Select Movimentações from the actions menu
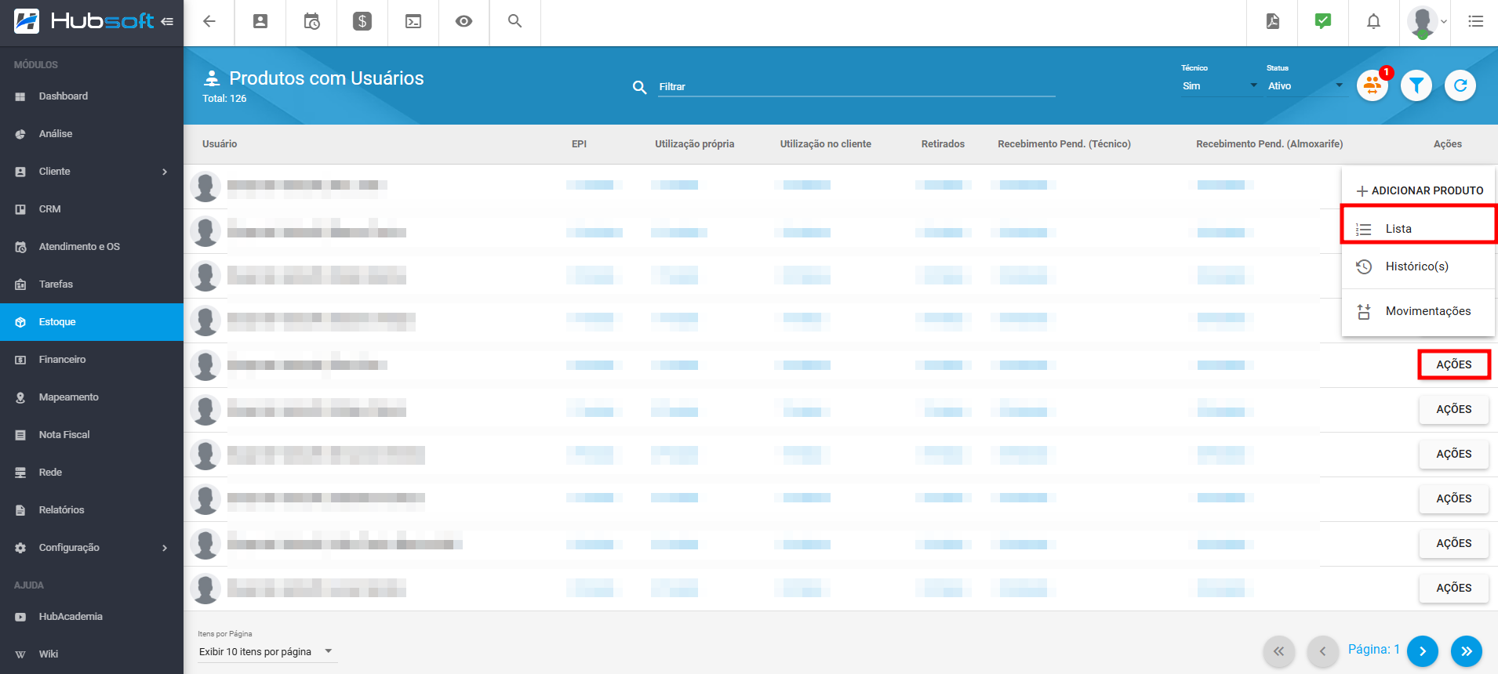The height and width of the screenshot is (674, 1498). 1418,311
